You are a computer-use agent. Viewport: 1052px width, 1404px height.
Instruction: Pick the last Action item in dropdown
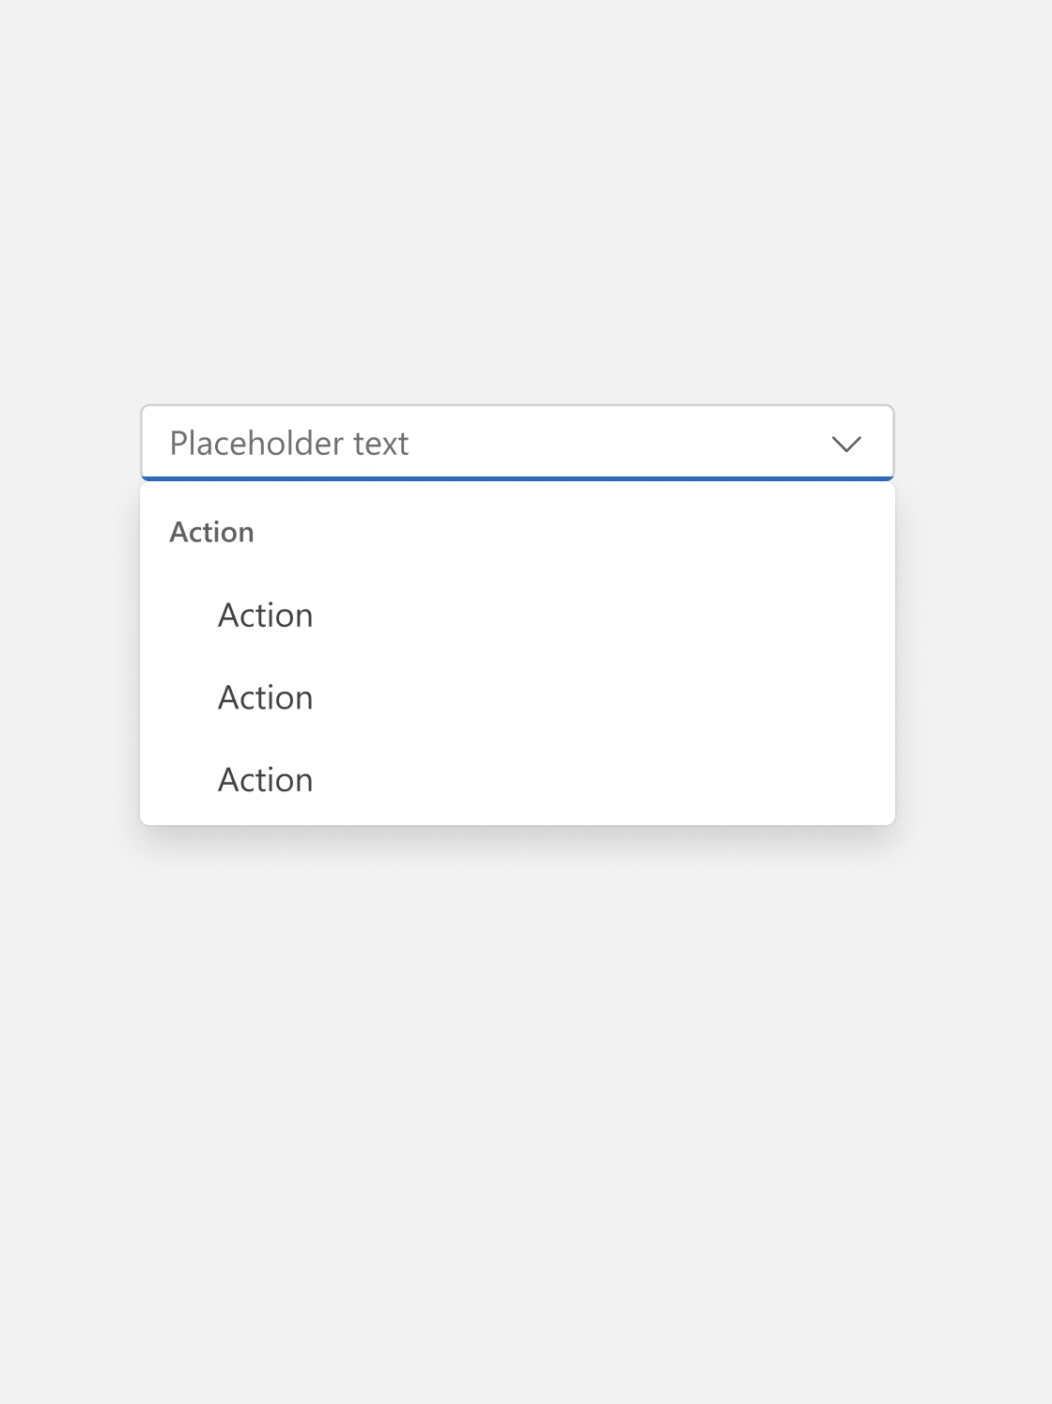click(x=266, y=780)
